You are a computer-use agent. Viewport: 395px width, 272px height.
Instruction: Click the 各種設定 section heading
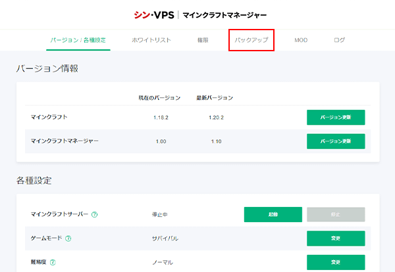(34, 180)
